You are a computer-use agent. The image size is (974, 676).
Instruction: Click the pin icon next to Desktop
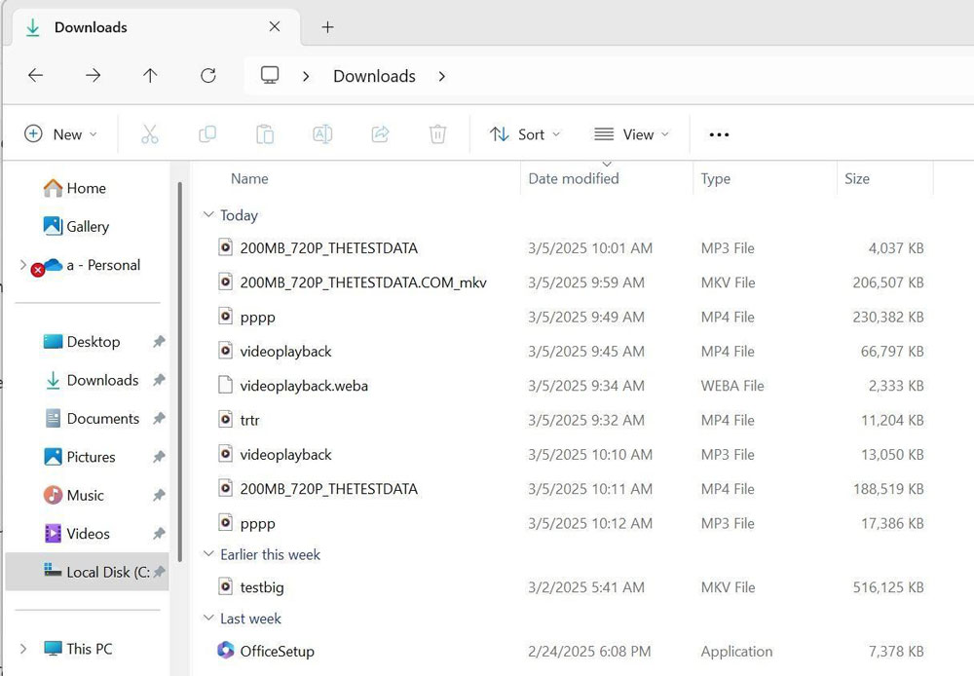tap(159, 342)
